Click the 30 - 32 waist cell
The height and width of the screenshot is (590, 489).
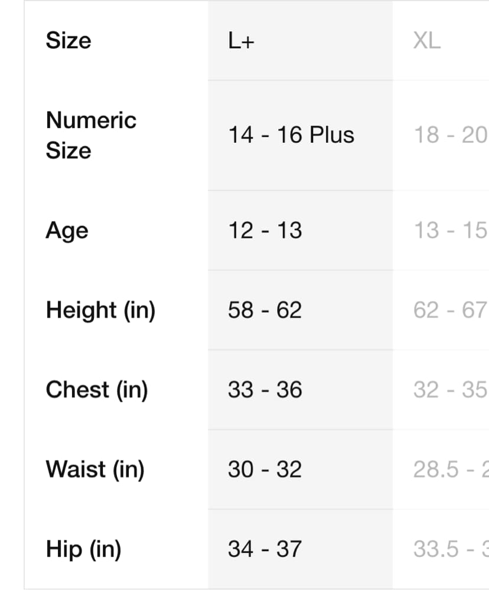pyautogui.click(x=265, y=470)
